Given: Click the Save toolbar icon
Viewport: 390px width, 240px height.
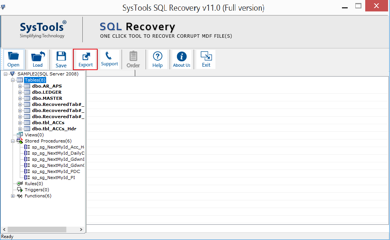Looking at the screenshot, I should tap(61, 59).
